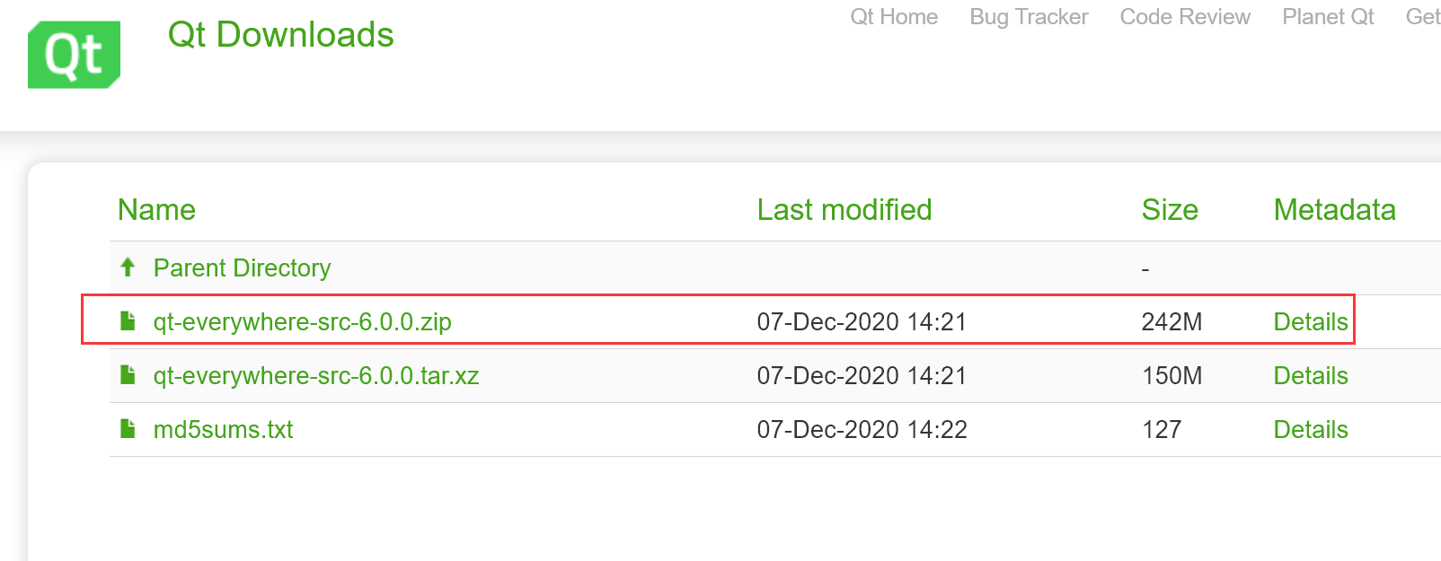Open the md5sums.txt file
This screenshot has height=561, width=1441.
[222, 430]
